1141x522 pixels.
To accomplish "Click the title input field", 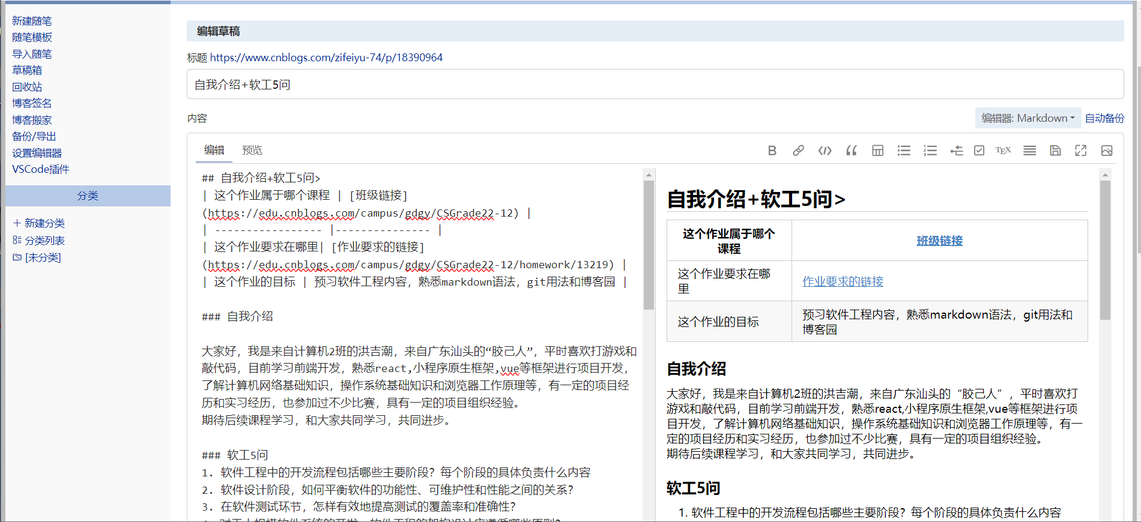I will [x=655, y=84].
